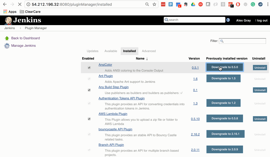270x157 pixels.
Task: Downgrade AWS Lambda Plugin to 0.5.8
Action: tap(225, 119)
